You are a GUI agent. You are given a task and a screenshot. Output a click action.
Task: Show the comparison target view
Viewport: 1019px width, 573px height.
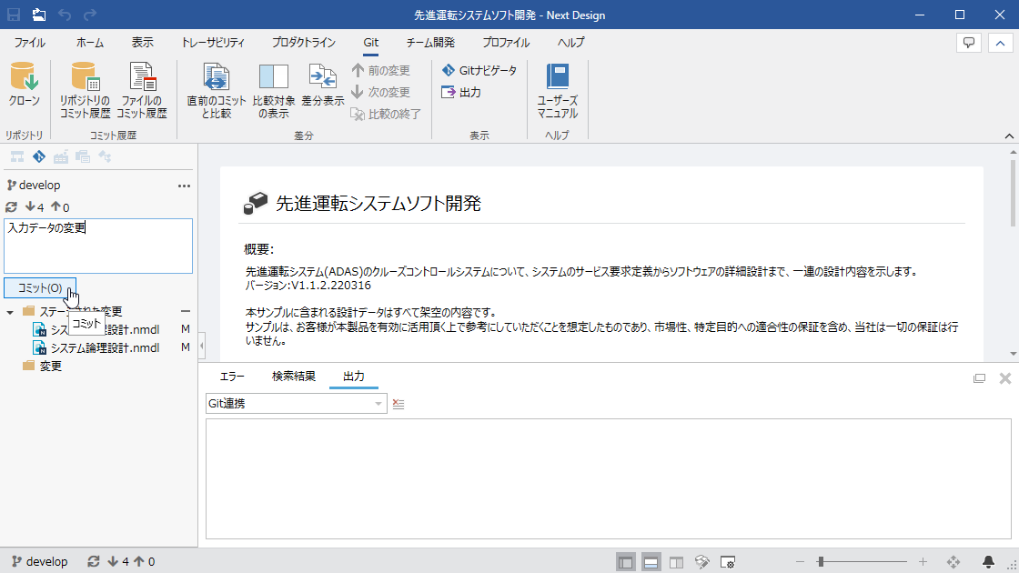[x=274, y=90]
